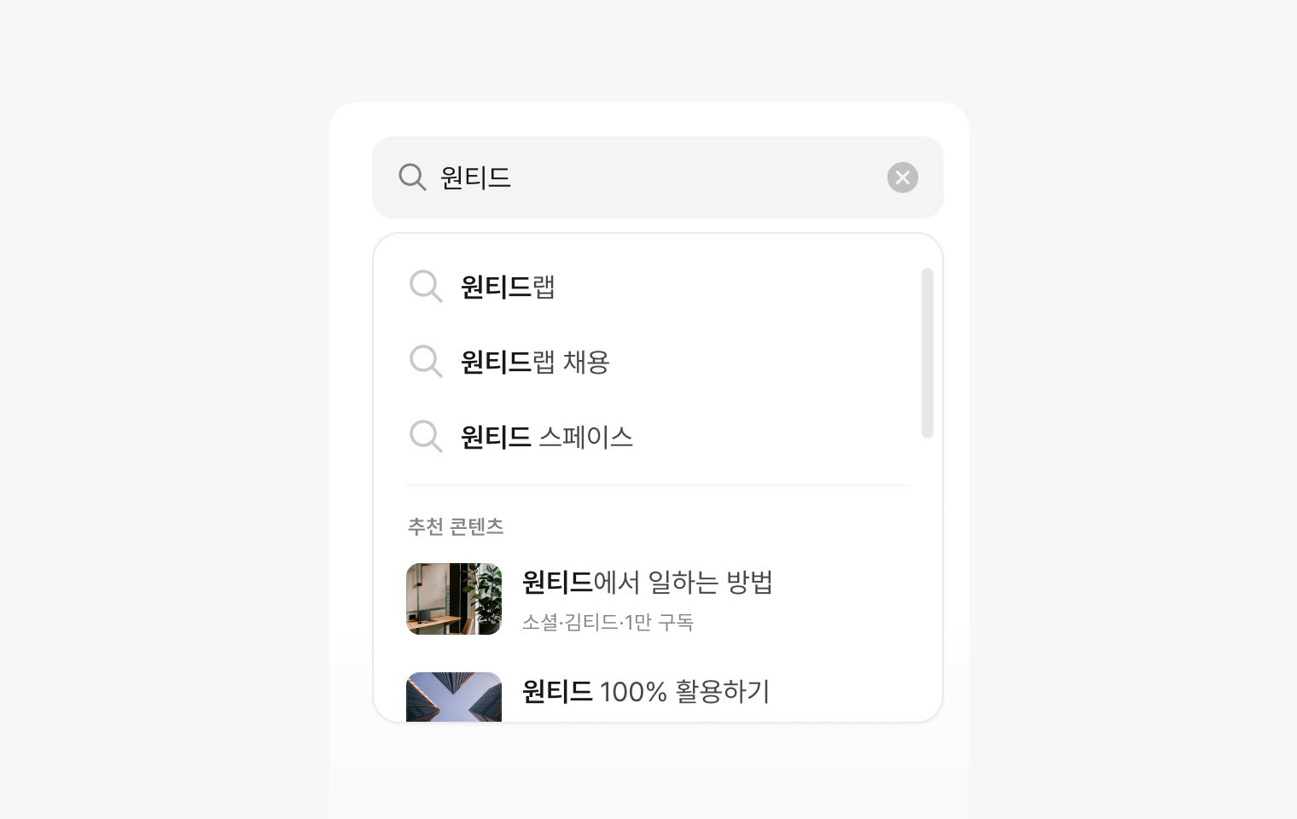Clear the search text with the X button

902,177
